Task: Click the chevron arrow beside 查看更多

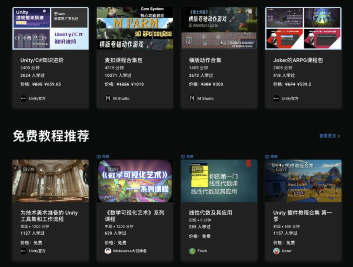Action: click(339, 136)
